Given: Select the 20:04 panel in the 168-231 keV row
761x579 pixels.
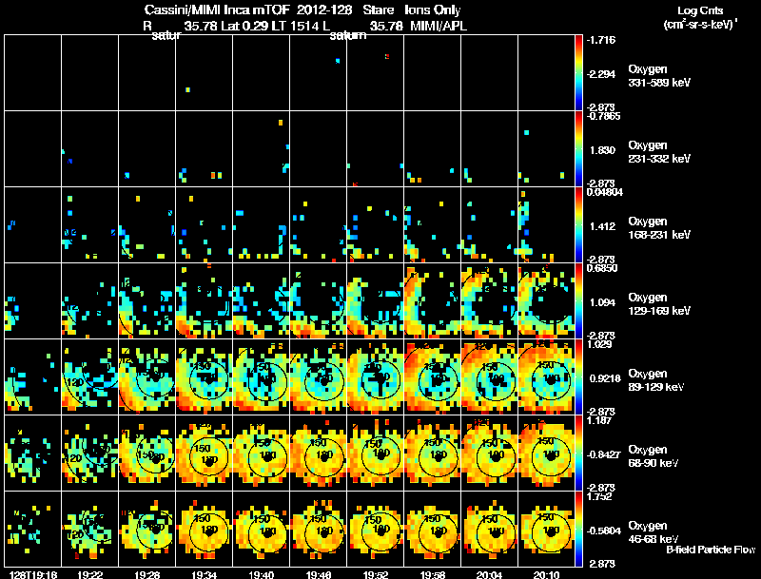Looking at the screenshot, I should tap(489, 224).
